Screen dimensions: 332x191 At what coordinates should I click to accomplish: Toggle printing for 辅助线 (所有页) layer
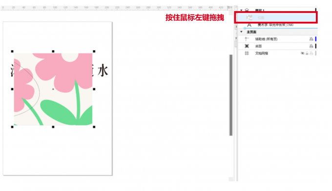(311, 39)
